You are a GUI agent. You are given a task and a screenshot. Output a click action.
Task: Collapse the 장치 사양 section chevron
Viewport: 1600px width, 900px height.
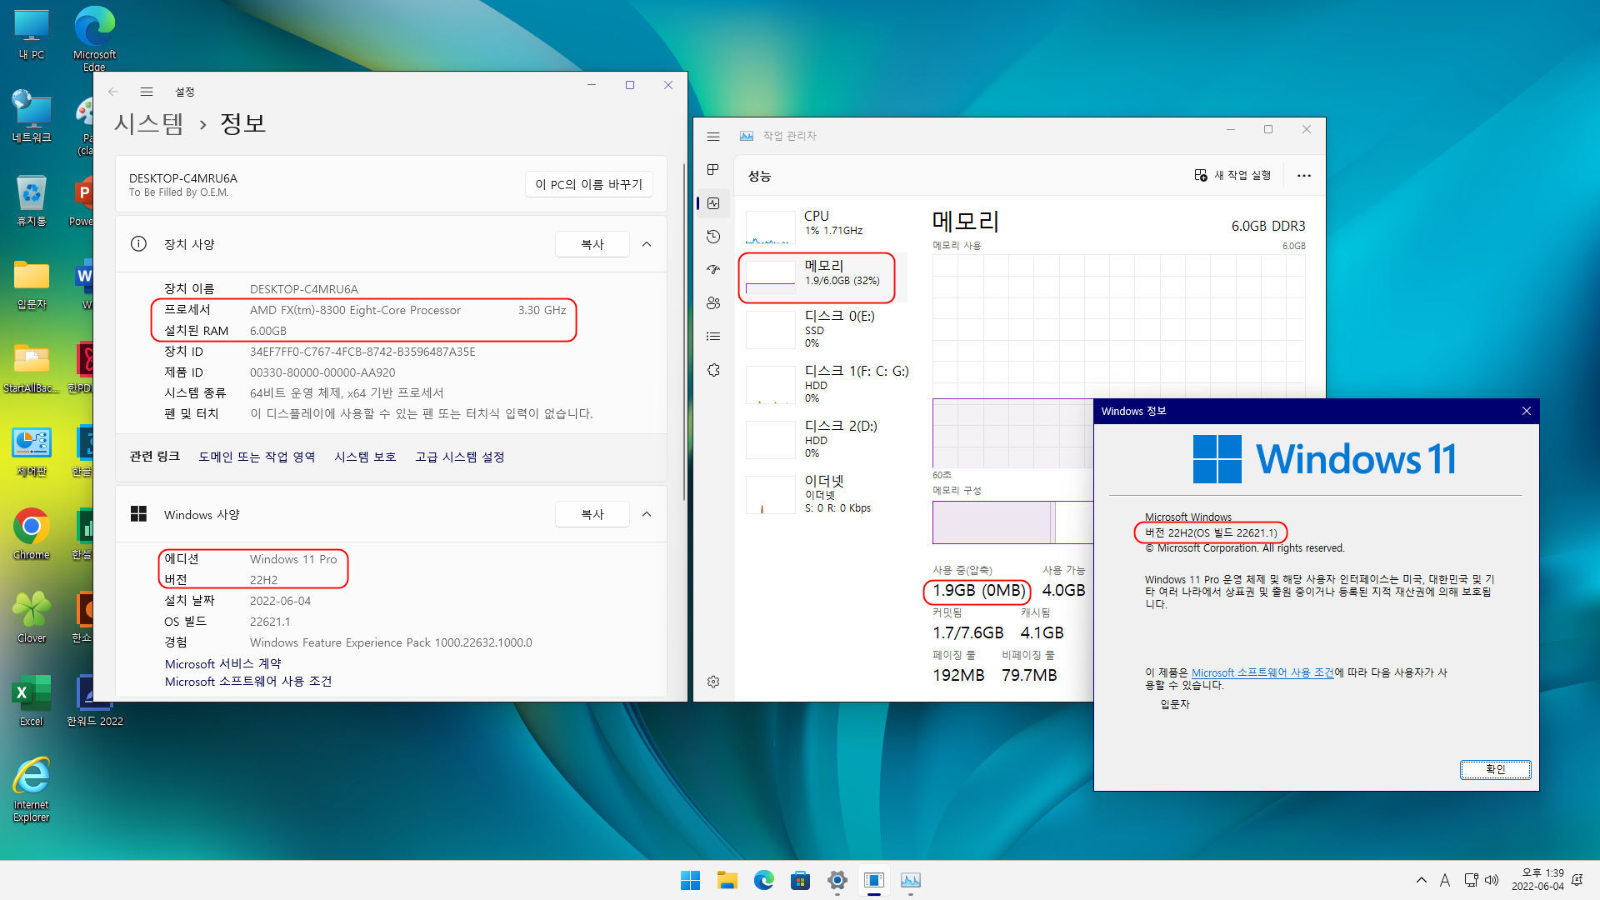coord(647,244)
